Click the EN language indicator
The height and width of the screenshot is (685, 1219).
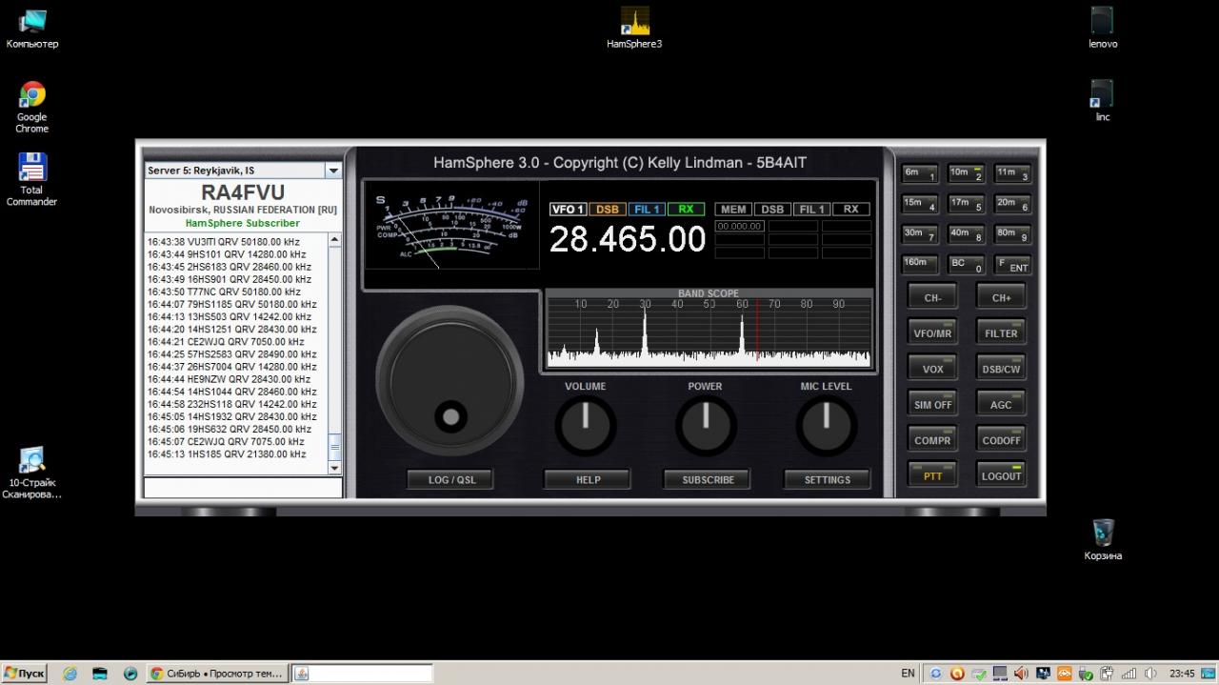908,674
